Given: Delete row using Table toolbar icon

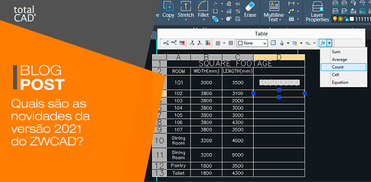Looking at the screenshot, I should [x=182, y=43].
